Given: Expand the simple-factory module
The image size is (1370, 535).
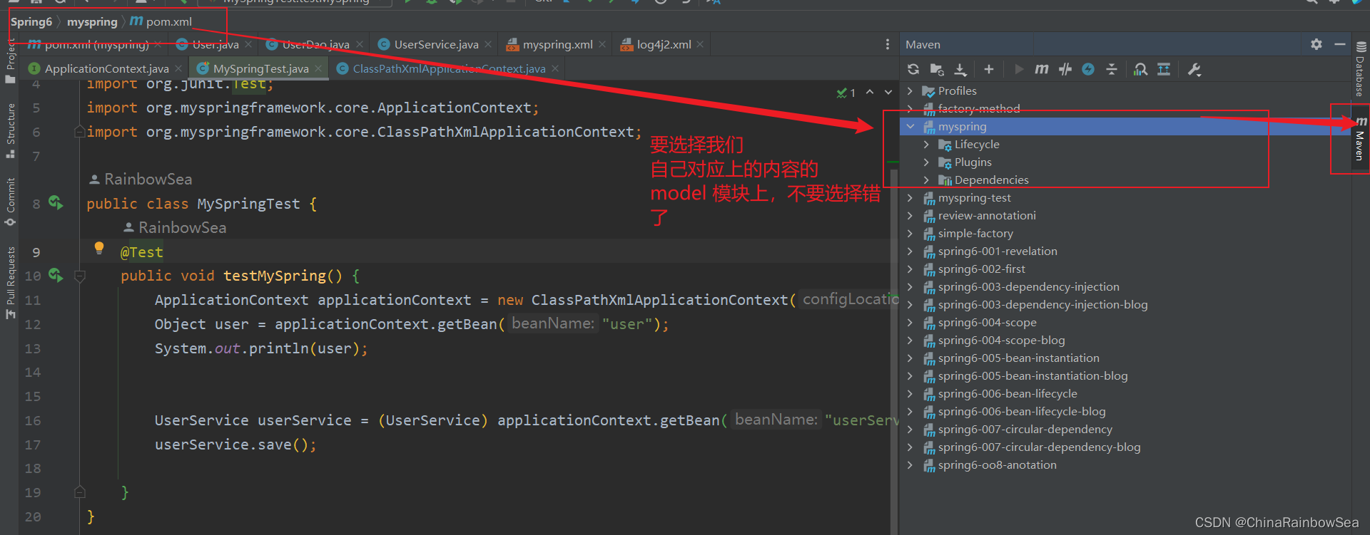Looking at the screenshot, I should (910, 233).
